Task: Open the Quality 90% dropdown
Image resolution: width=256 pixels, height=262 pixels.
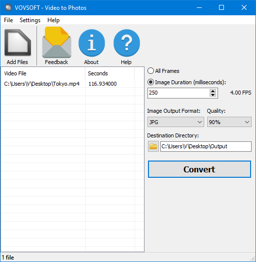Action: click(229, 122)
